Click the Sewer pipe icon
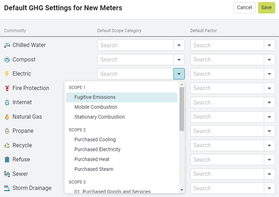This screenshot has width=279, height=197. coord(7,174)
